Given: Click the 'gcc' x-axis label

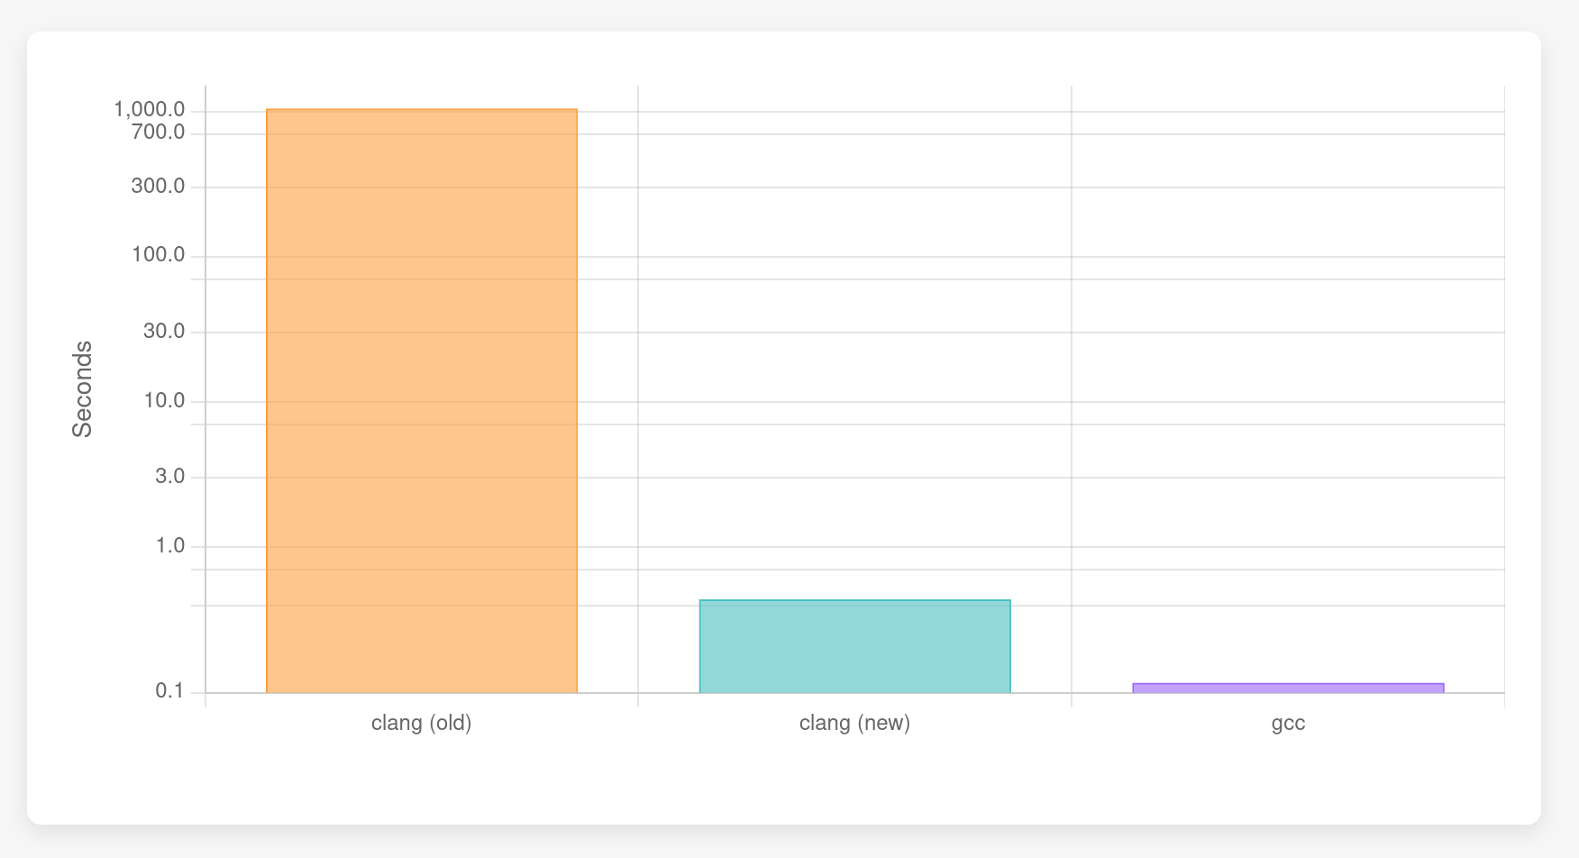Looking at the screenshot, I should click(x=1288, y=723).
